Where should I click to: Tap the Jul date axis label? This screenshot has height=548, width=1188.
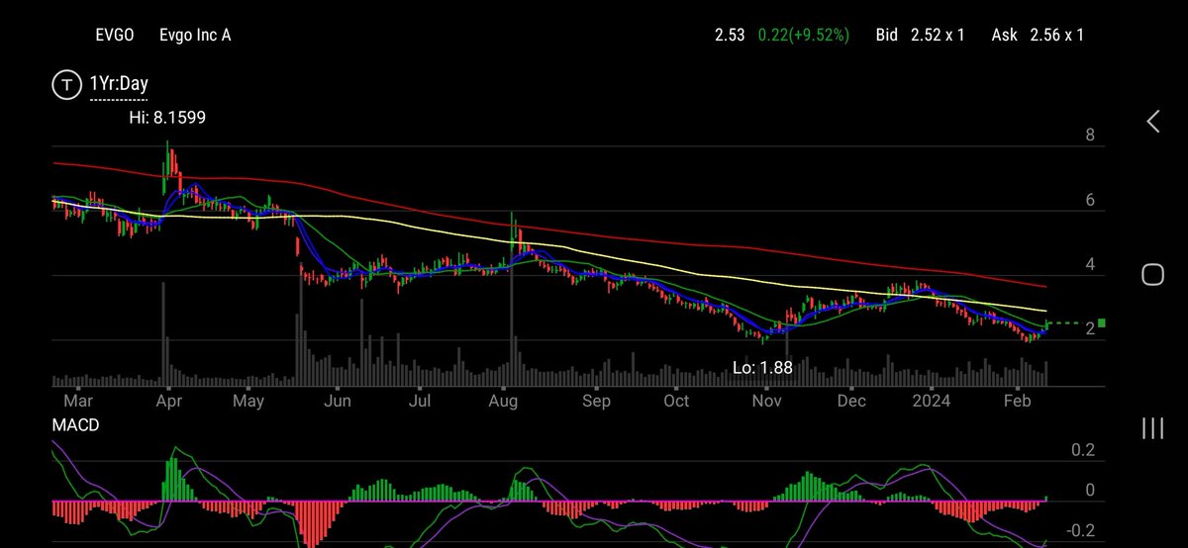(x=420, y=401)
